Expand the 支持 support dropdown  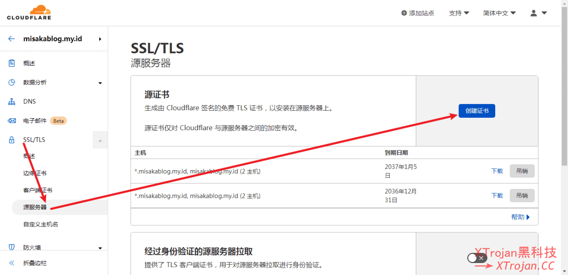point(459,13)
